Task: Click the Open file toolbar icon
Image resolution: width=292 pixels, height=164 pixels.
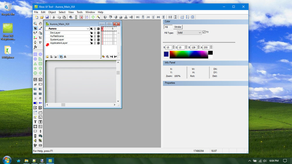Action: (42, 17)
